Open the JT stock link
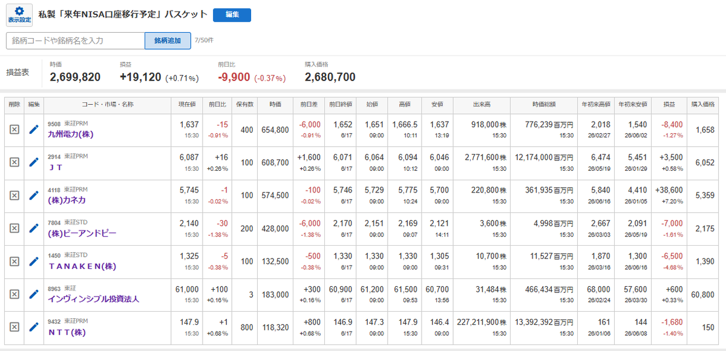The height and width of the screenshot is (351, 726). [x=55, y=167]
